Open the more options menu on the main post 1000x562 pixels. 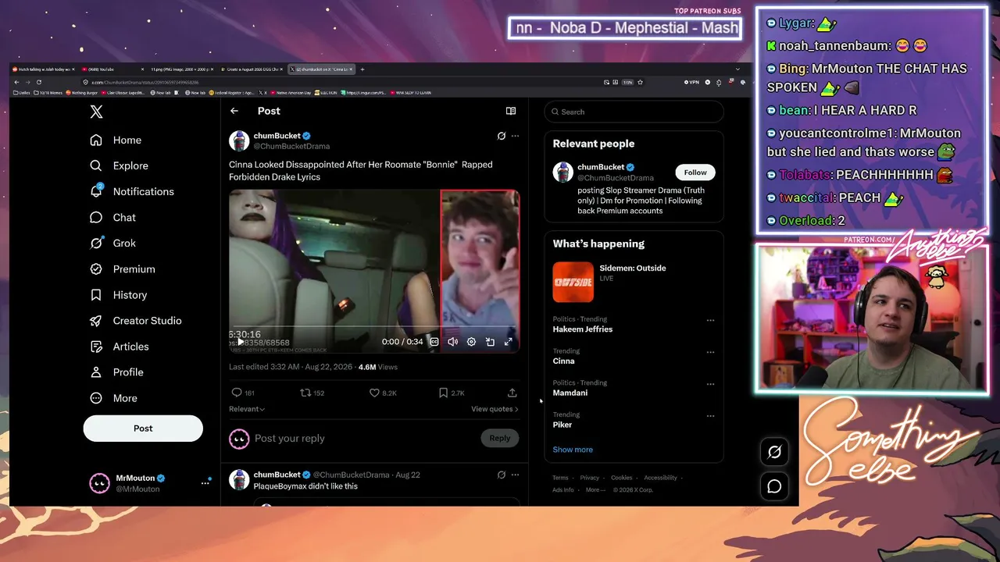515,136
